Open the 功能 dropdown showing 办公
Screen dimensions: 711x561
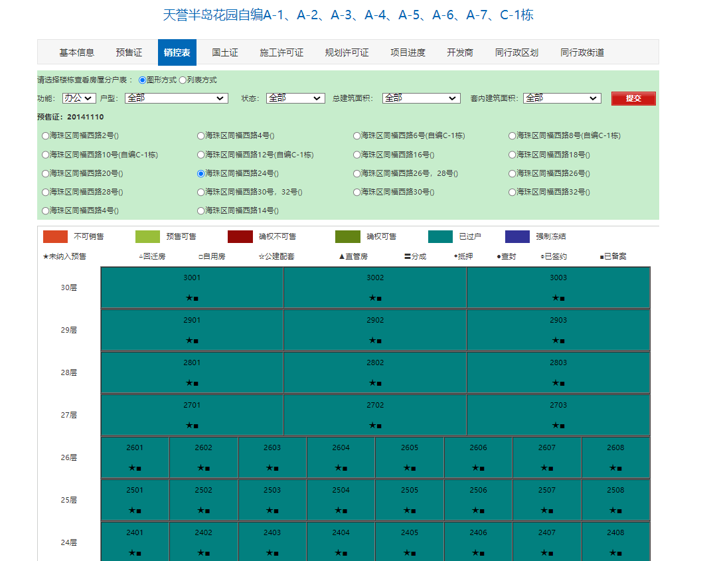pyautogui.click(x=79, y=97)
